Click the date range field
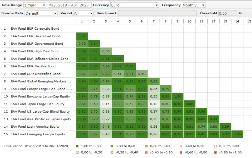Image resolution: width=252 pixels, height=158 pixels. 69,5
